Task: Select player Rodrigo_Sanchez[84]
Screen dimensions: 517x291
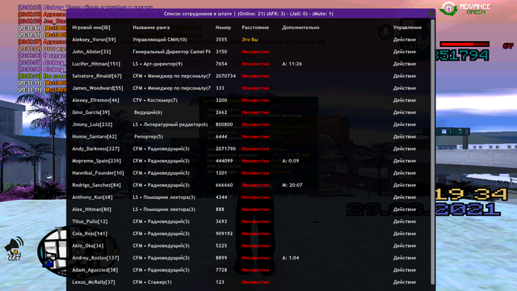Action: click(96, 185)
